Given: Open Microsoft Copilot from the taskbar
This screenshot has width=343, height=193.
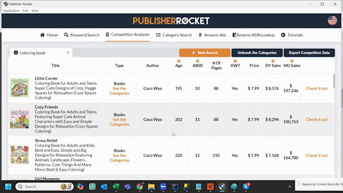Looking at the screenshot, I should tap(80, 186).
